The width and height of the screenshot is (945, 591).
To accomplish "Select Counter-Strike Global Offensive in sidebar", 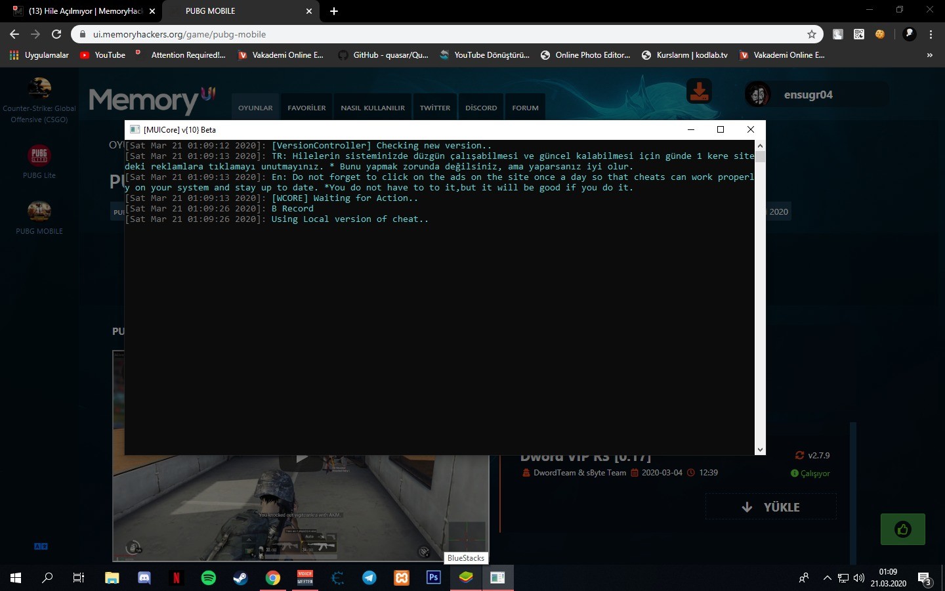I will tap(39, 100).
